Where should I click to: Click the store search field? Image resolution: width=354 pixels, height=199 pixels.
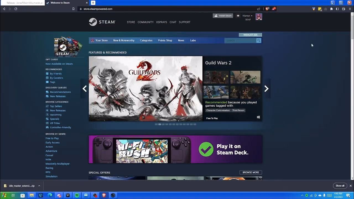240,40
